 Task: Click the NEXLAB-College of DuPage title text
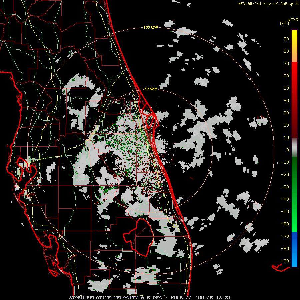268,4
